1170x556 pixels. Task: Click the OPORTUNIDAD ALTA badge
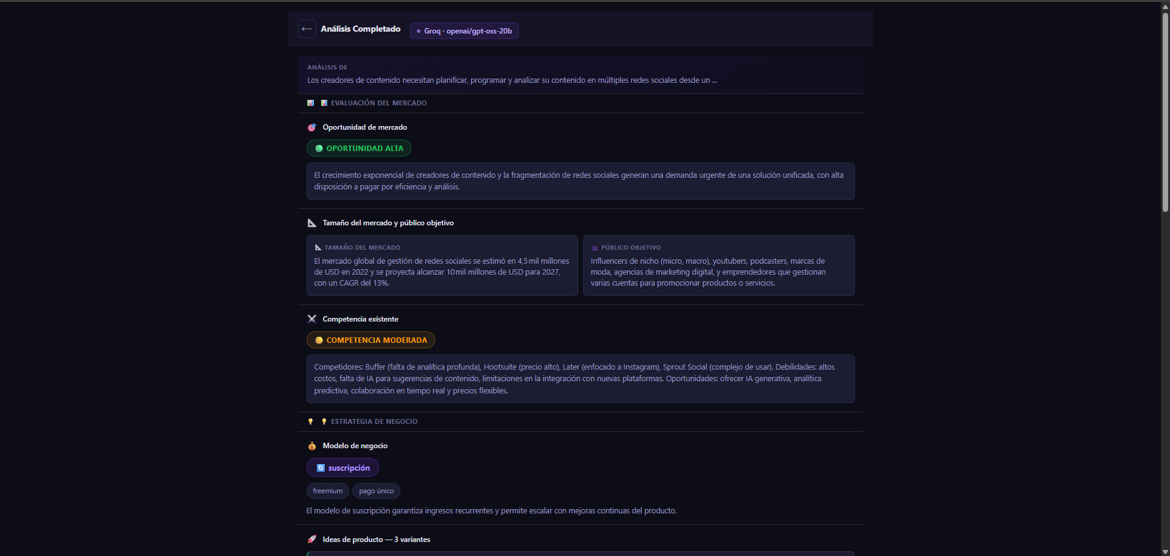click(359, 149)
